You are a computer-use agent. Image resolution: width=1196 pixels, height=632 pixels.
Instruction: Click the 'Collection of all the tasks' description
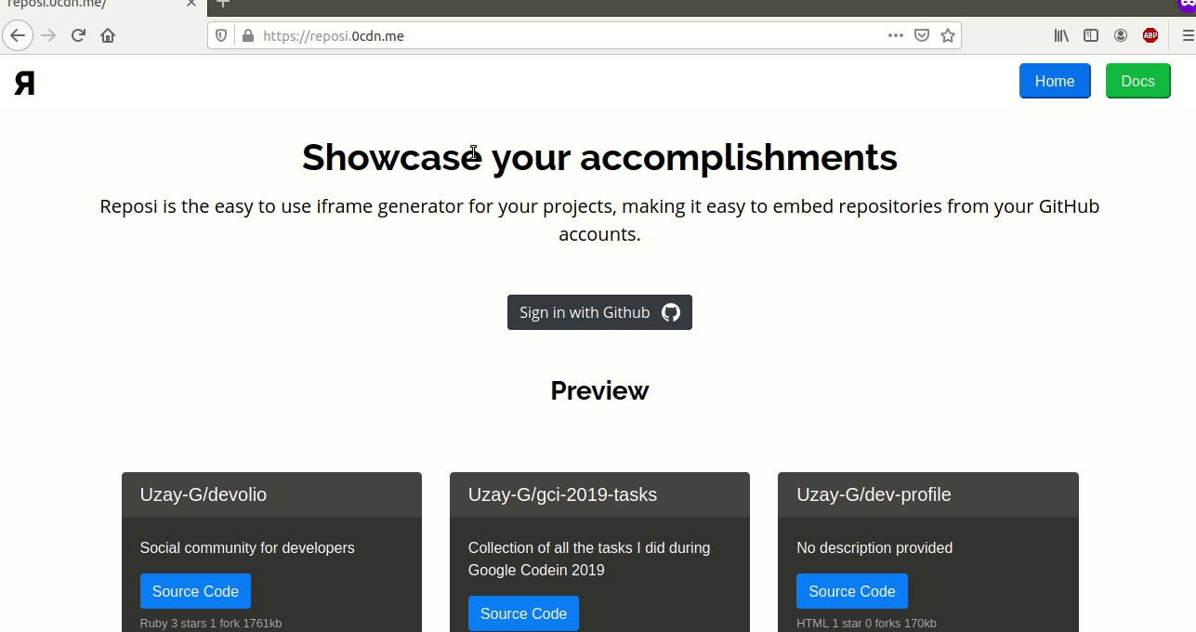(589, 559)
